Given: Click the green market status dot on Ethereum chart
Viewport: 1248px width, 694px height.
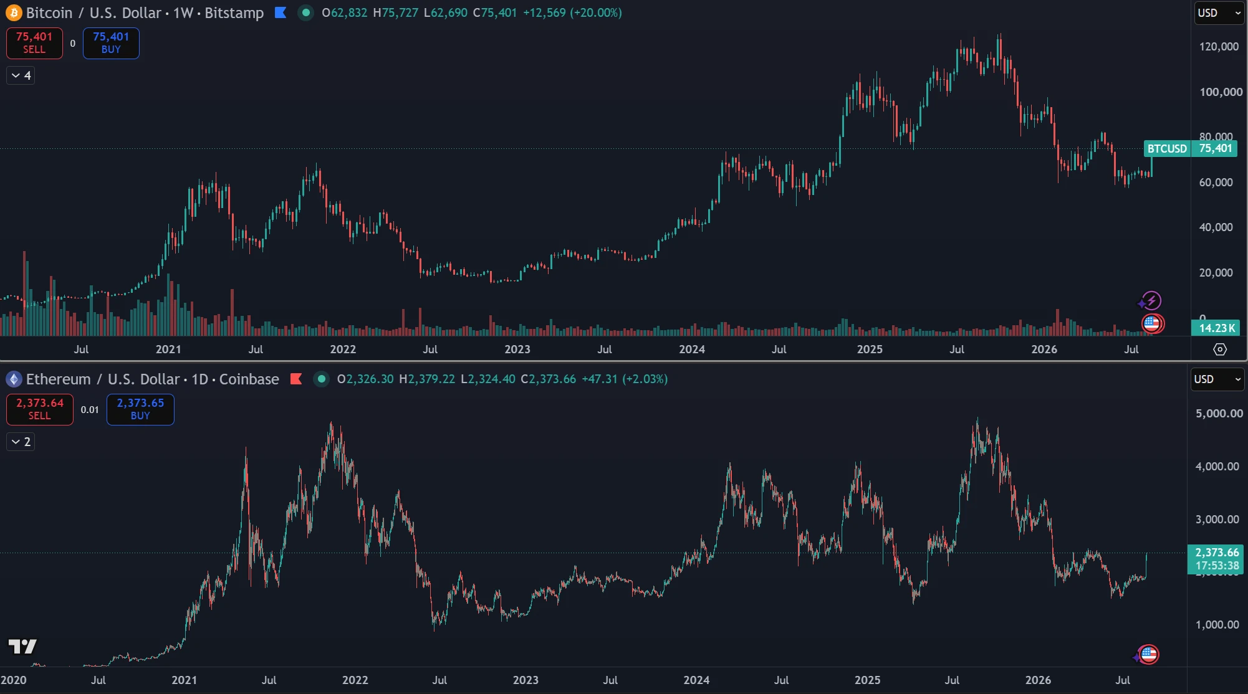Looking at the screenshot, I should point(321,379).
